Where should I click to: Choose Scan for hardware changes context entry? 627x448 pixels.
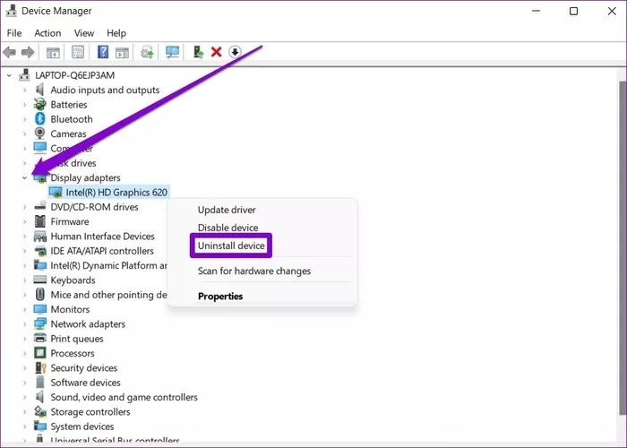coord(253,271)
